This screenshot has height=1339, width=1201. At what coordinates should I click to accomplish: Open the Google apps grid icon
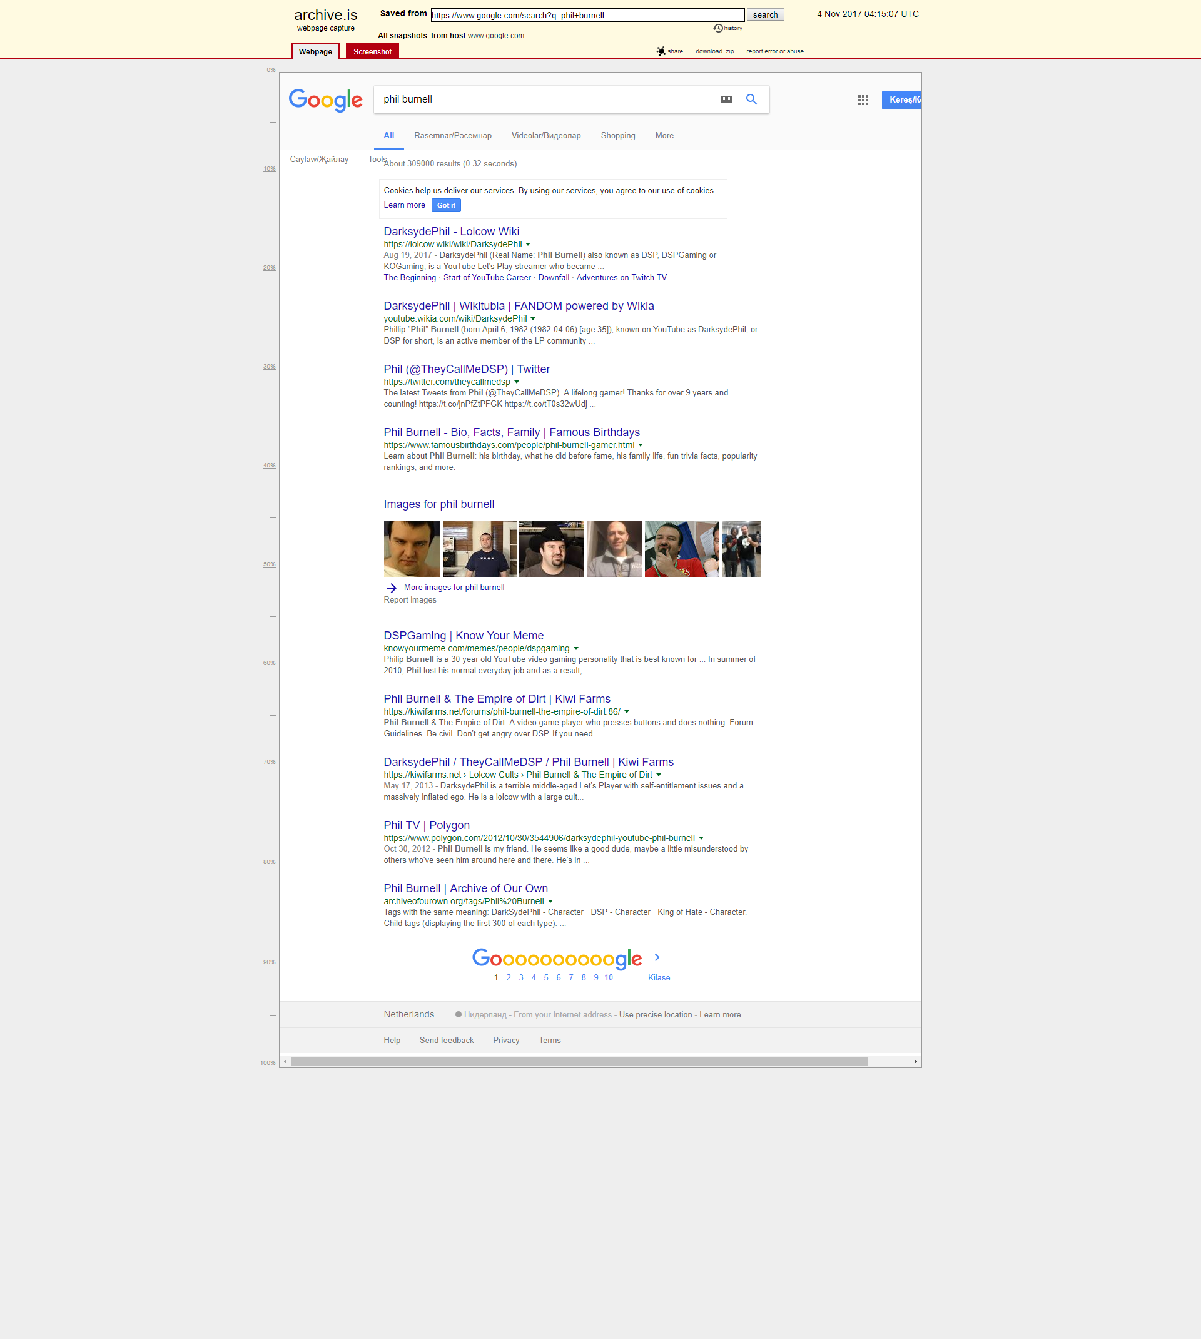point(863,99)
